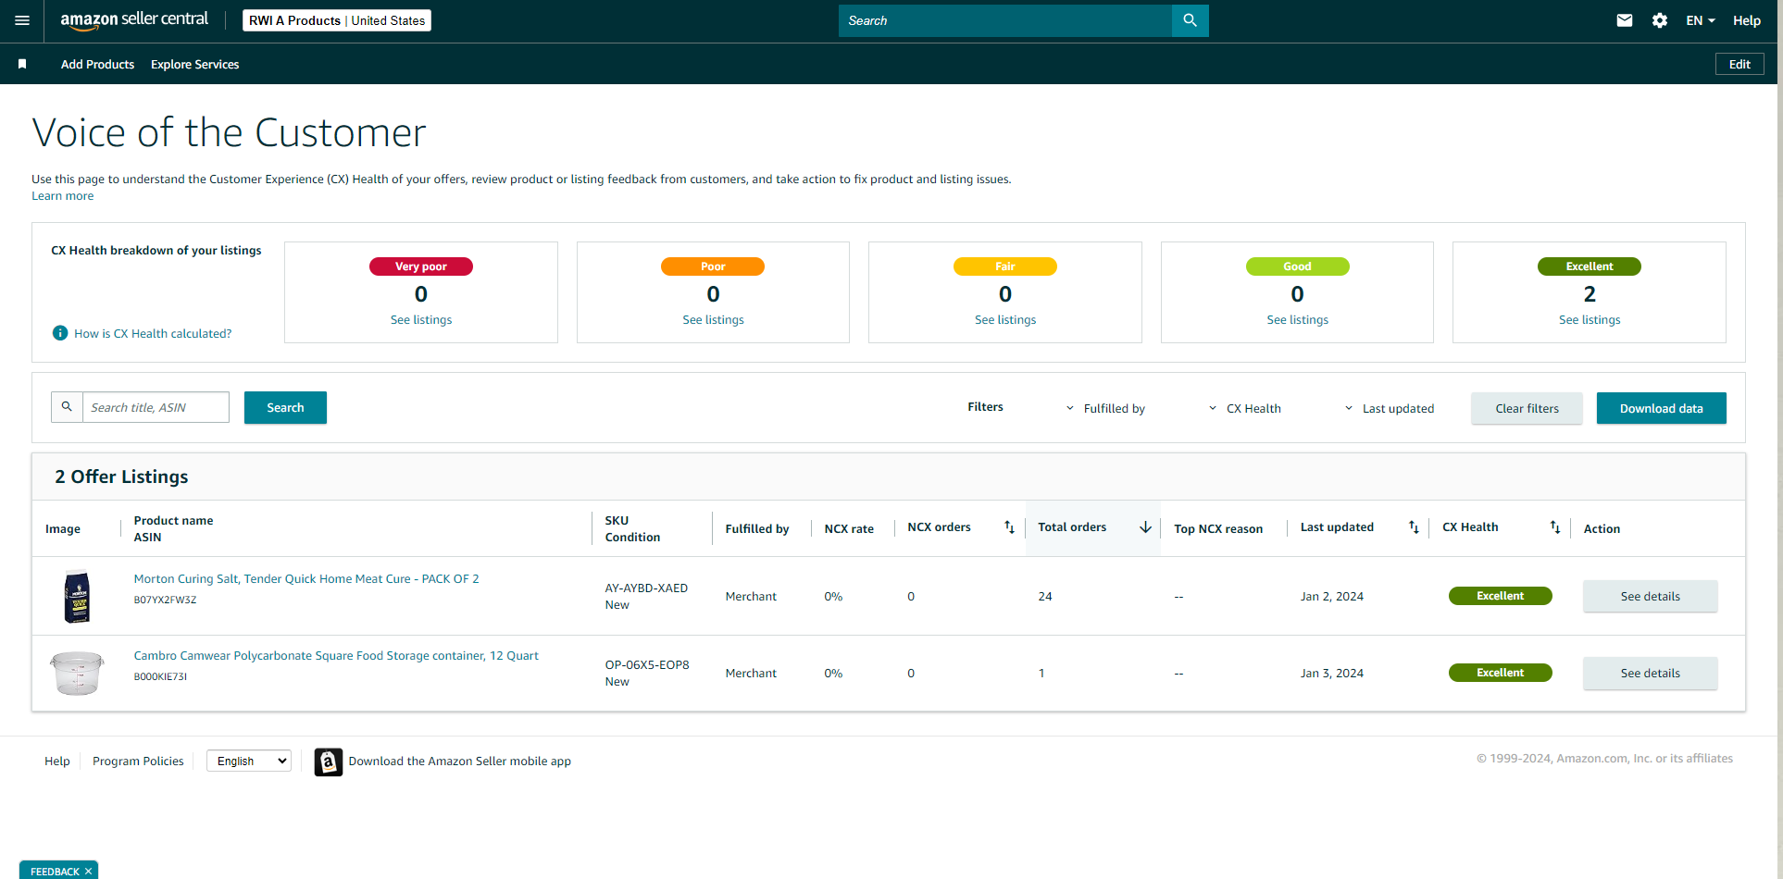The height and width of the screenshot is (879, 1783).
Task: Open the Morton Curing Salt product thumbnail
Action: point(77,596)
